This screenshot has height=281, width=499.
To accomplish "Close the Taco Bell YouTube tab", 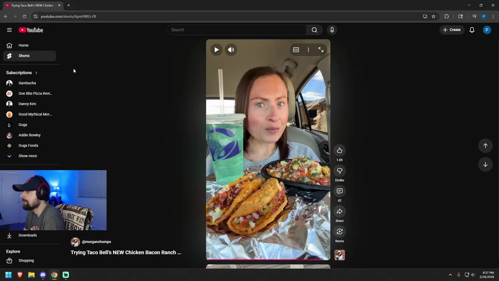I will click(x=59, y=5).
